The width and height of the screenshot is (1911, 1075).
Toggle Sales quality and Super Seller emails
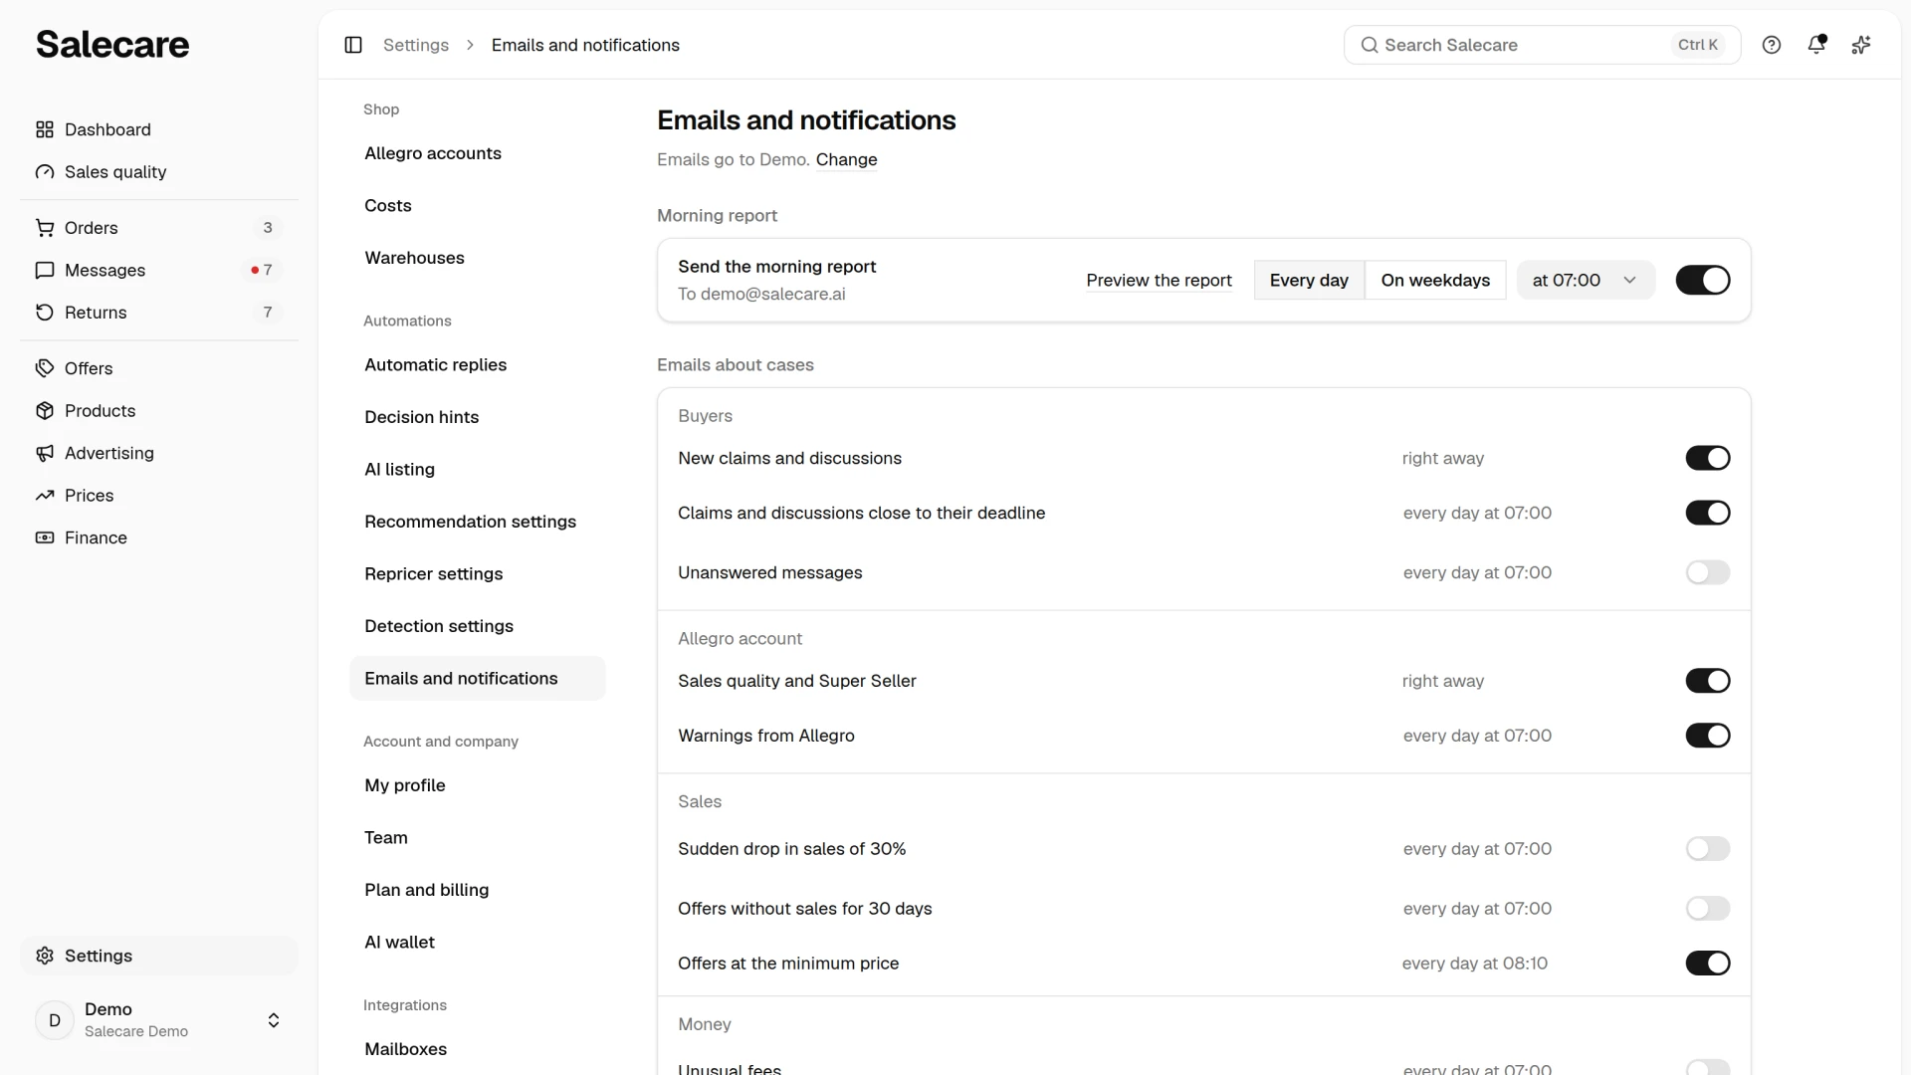click(1708, 681)
